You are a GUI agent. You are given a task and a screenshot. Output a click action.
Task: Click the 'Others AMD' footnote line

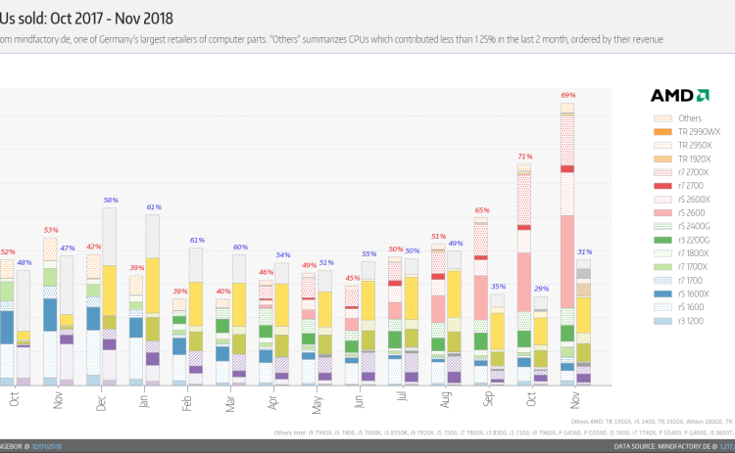coord(653,421)
